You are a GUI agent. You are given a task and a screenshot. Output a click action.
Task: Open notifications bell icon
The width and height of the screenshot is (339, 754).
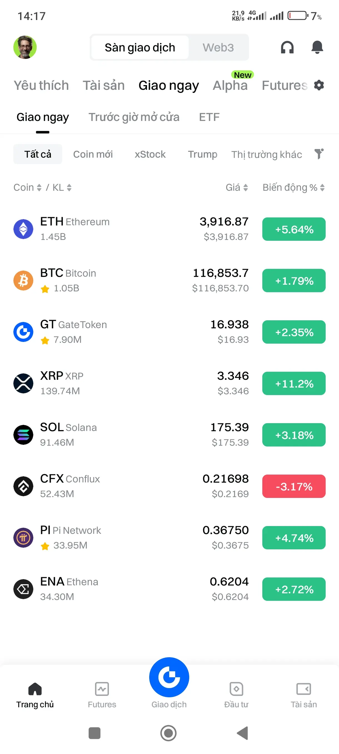(x=317, y=47)
